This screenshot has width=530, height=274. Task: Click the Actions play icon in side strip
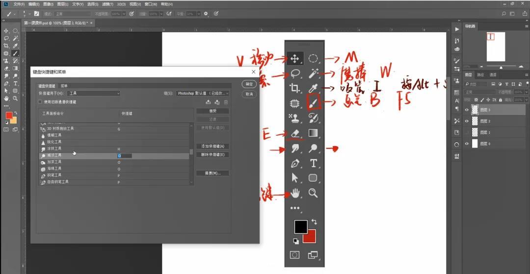(457, 29)
